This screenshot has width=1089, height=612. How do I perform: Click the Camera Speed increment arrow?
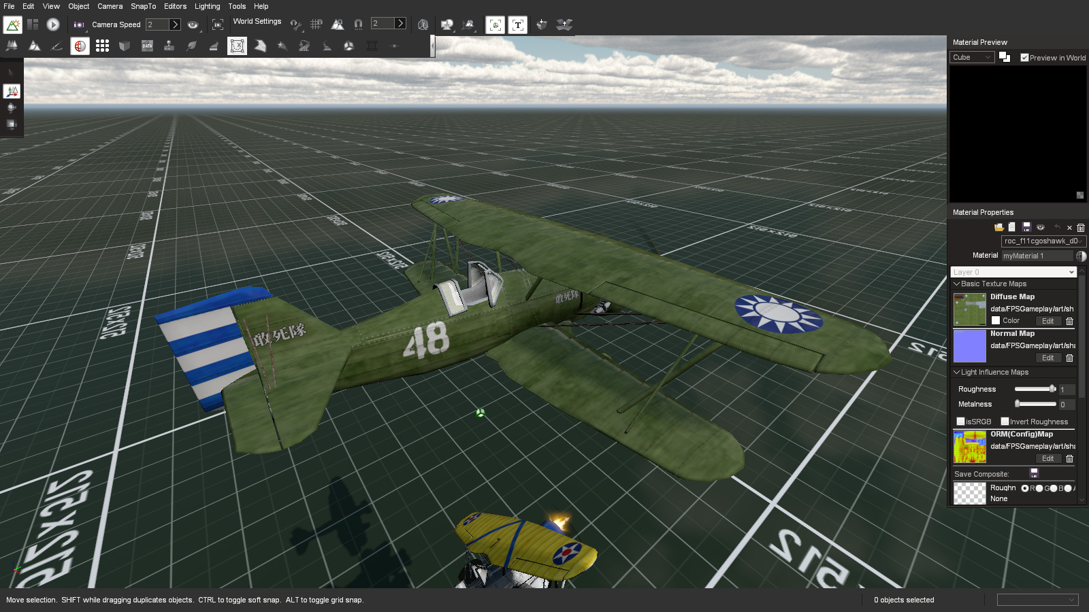point(175,24)
